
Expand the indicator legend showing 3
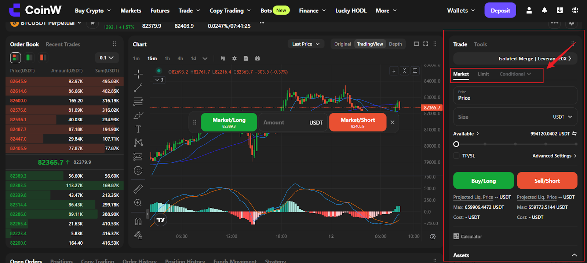159,80
